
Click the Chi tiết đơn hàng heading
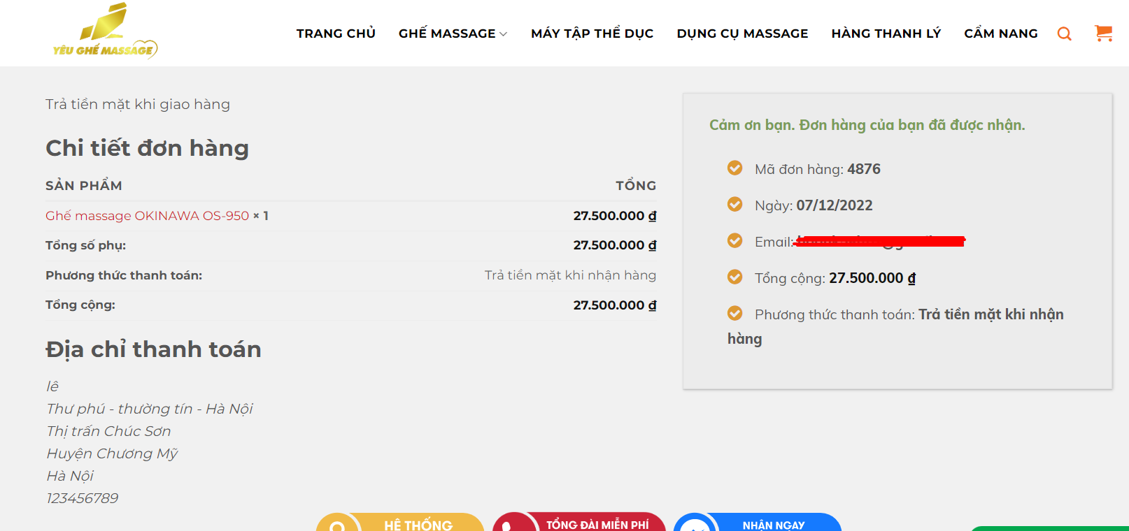pos(147,148)
